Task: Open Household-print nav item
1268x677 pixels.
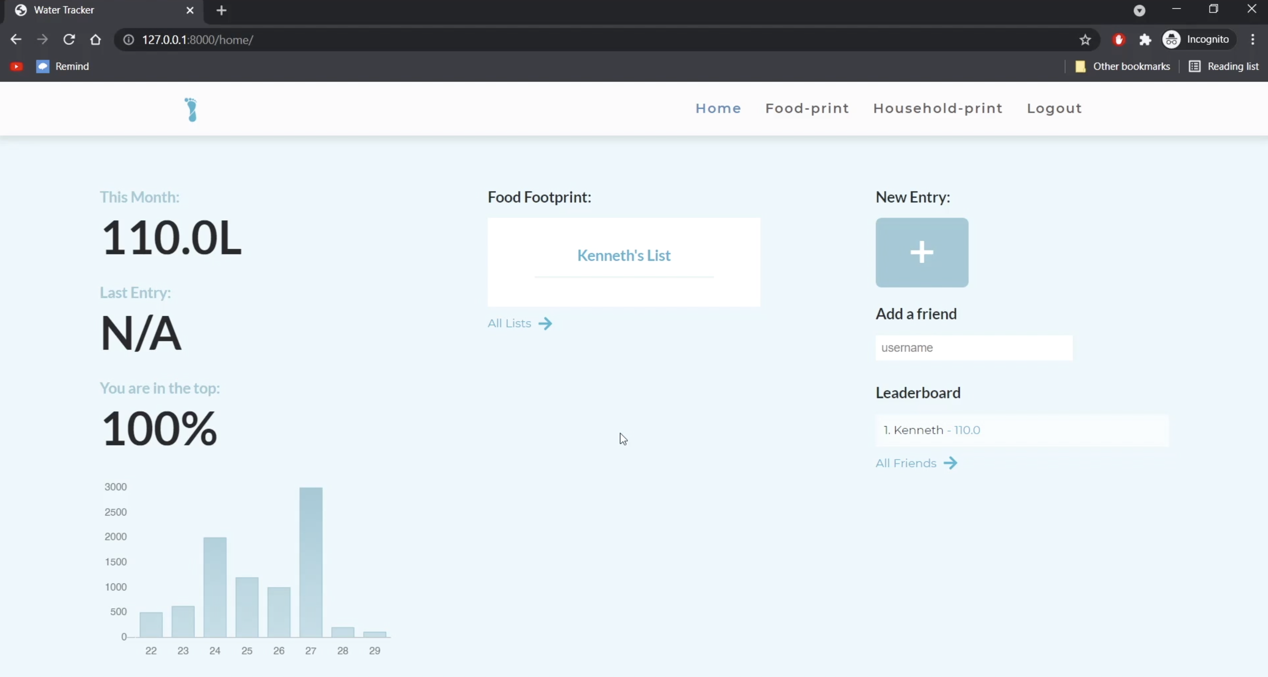Action: [938, 108]
